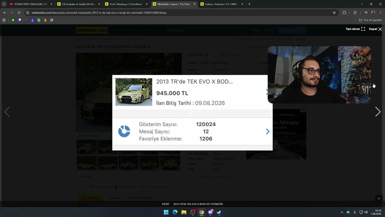This screenshot has height=217, width=385.
Task: Close the Subaru / Impreza tab
Action: coord(242,4)
